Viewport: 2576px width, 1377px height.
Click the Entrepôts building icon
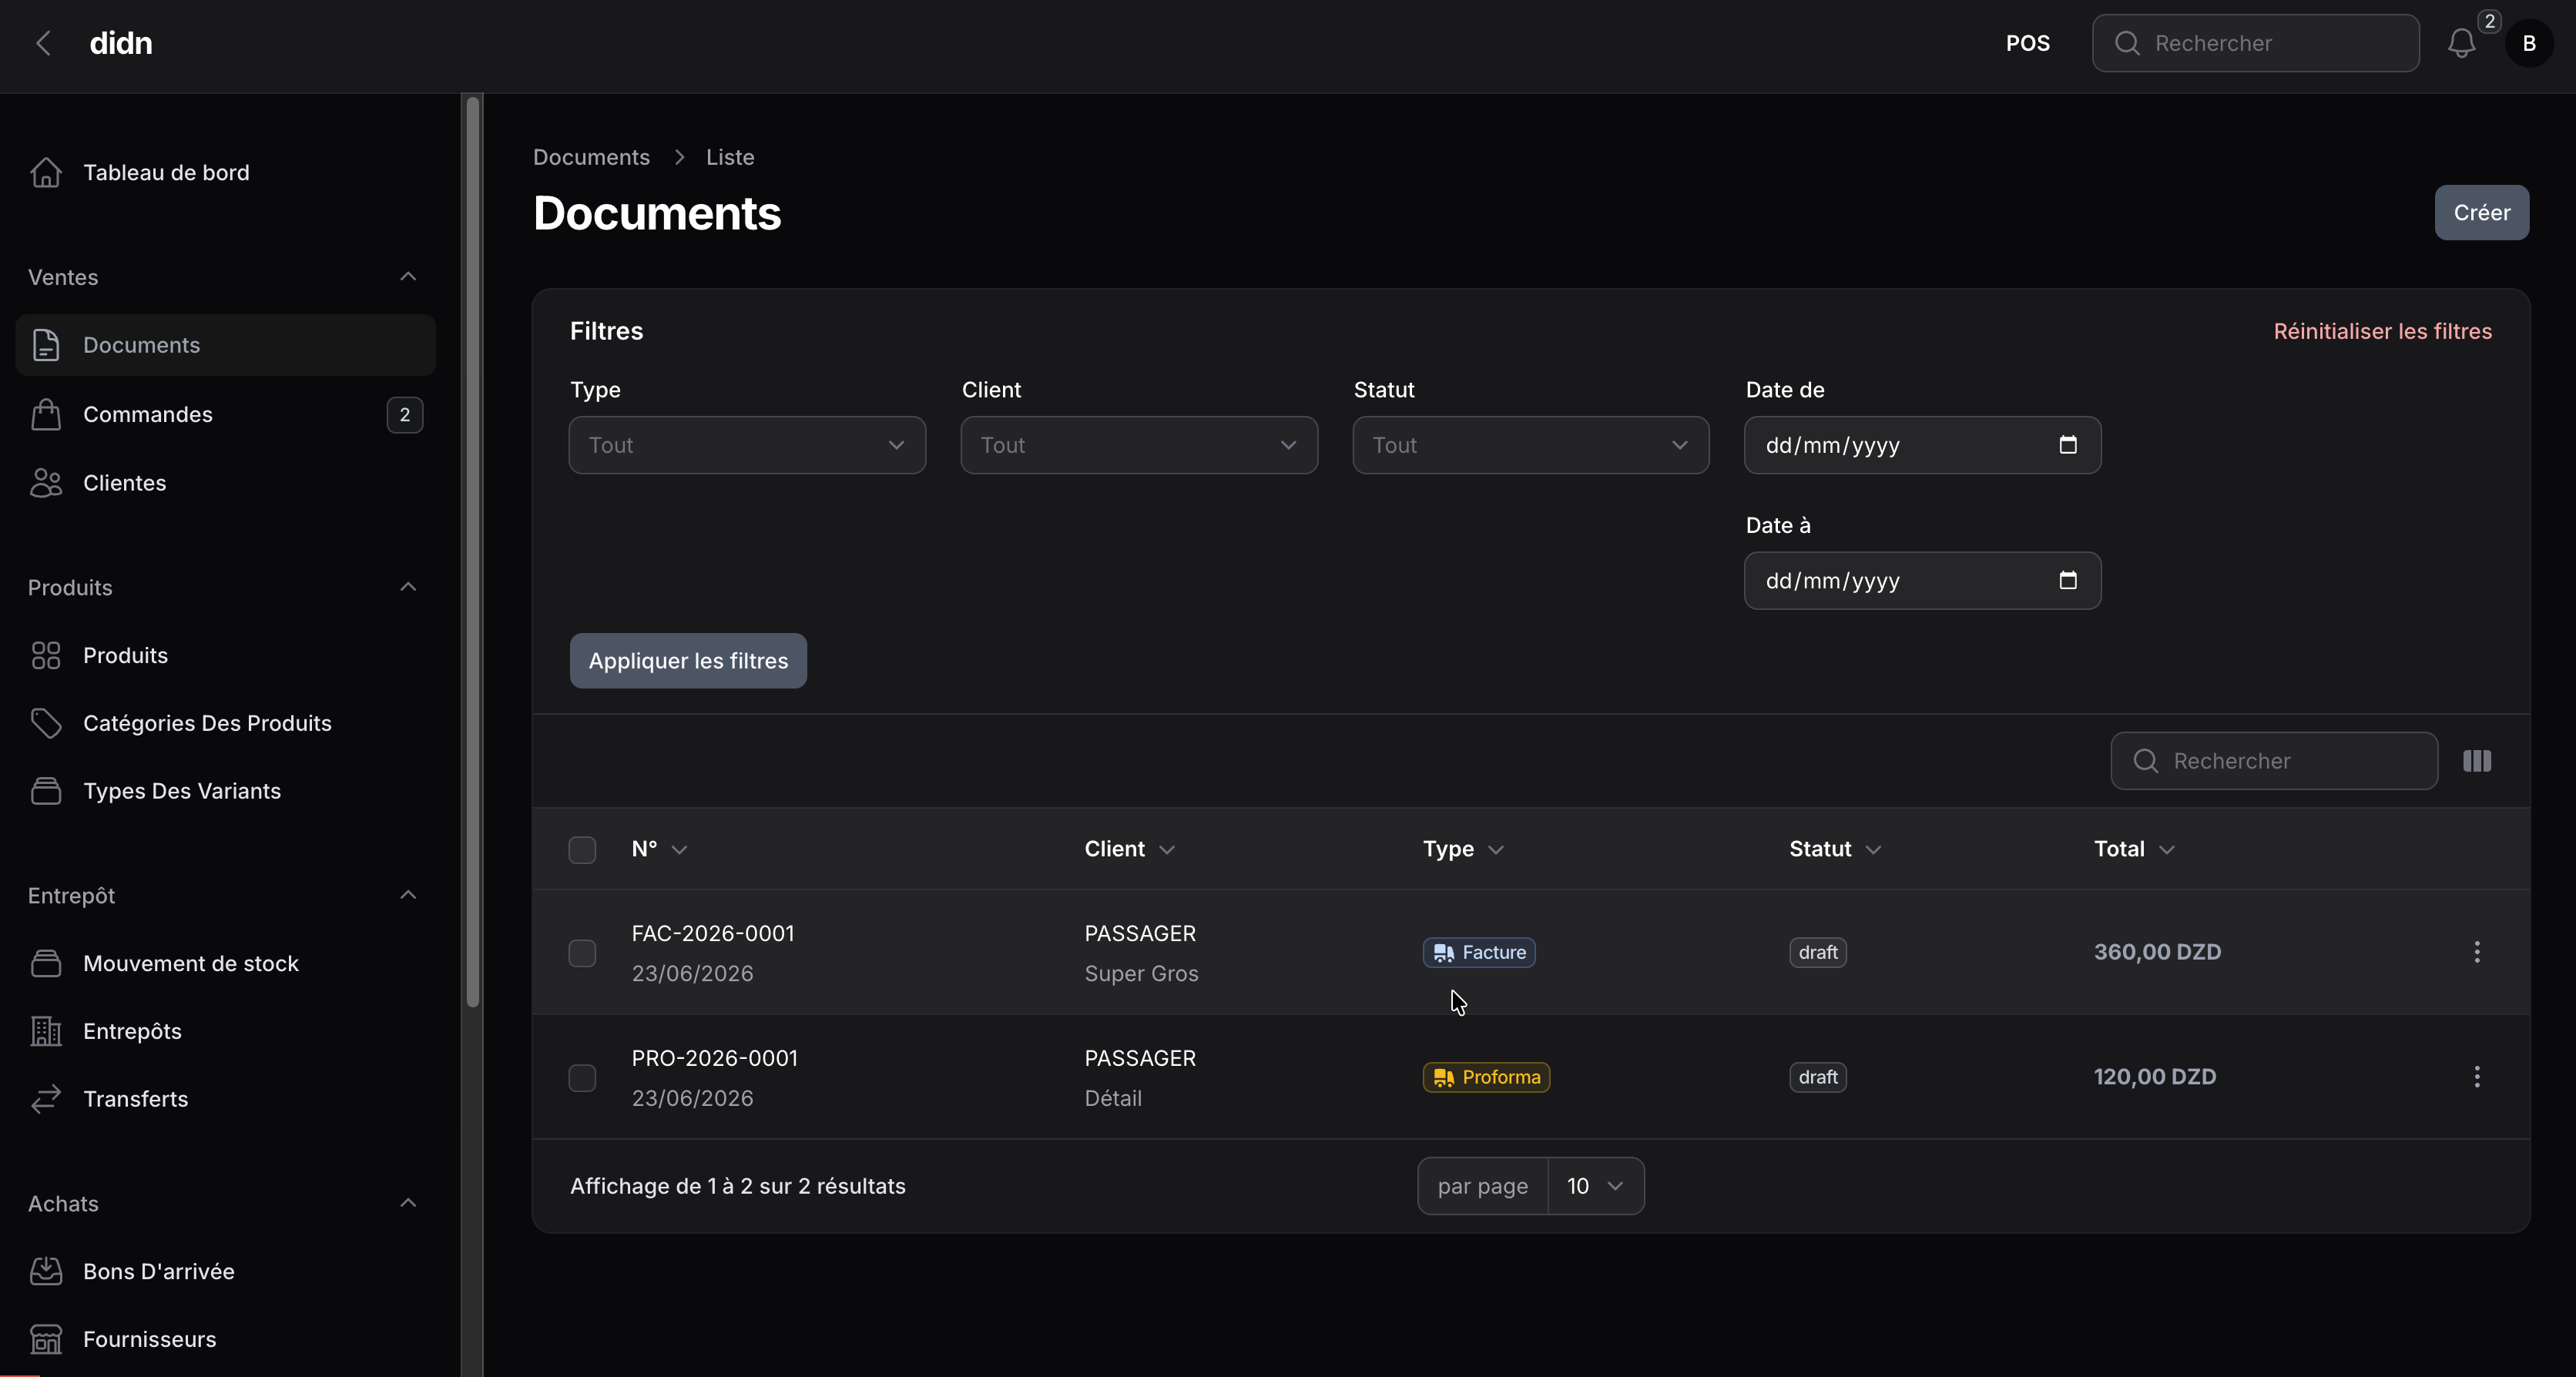point(46,1031)
